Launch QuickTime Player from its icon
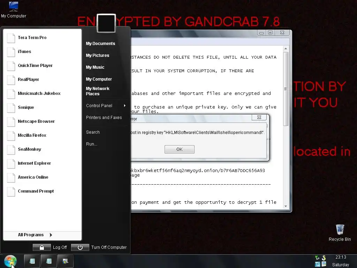The height and width of the screenshot is (268, 357). click(x=11, y=66)
